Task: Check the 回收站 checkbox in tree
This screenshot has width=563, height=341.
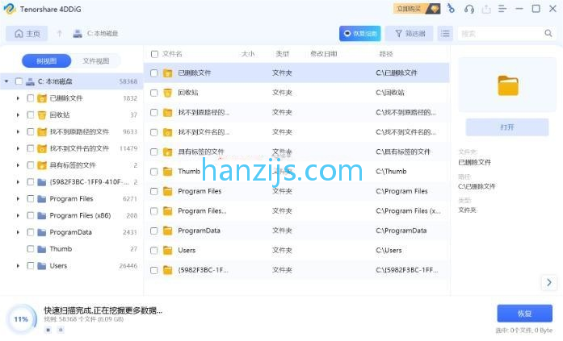Action: (31, 115)
